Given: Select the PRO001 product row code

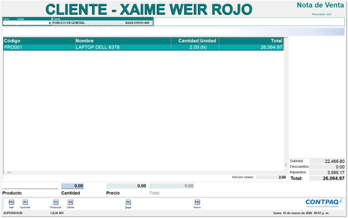Looking at the screenshot, I should [39, 47].
